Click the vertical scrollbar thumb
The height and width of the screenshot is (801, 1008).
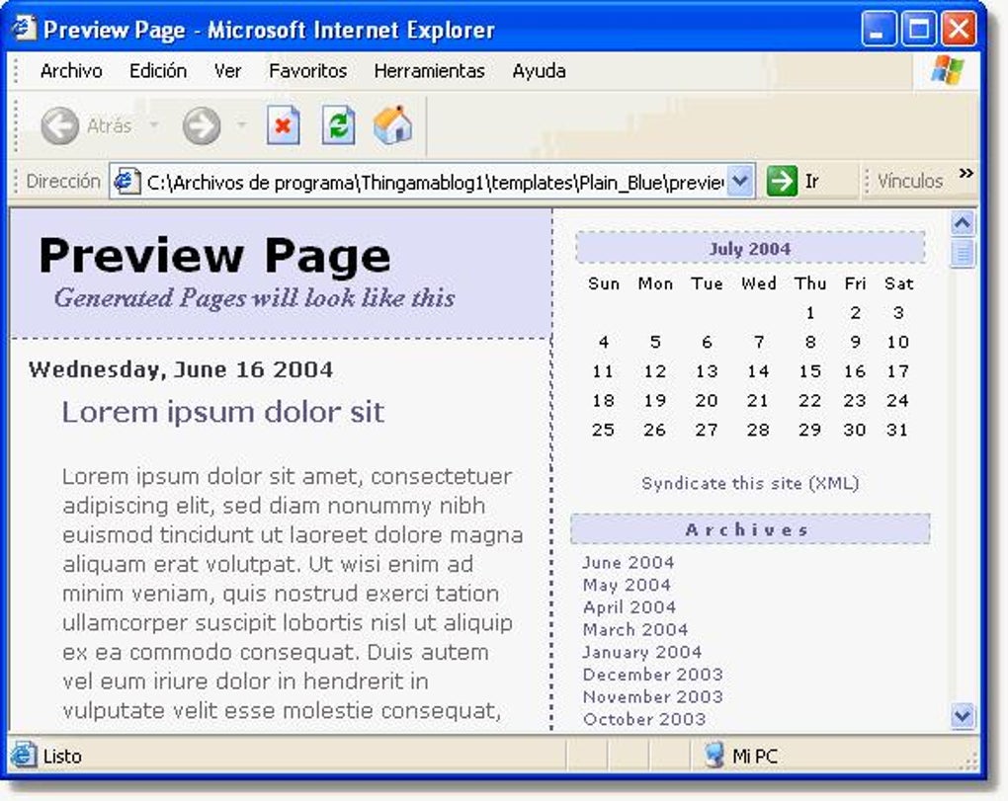pos(963,253)
